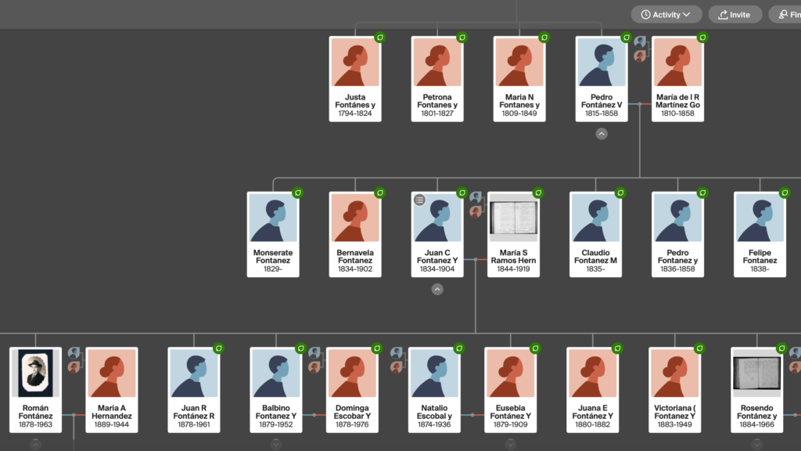Click the green leaf hint on Rosendo Fontánez
The image size is (801, 451).
pyautogui.click(x=781, y=348)
